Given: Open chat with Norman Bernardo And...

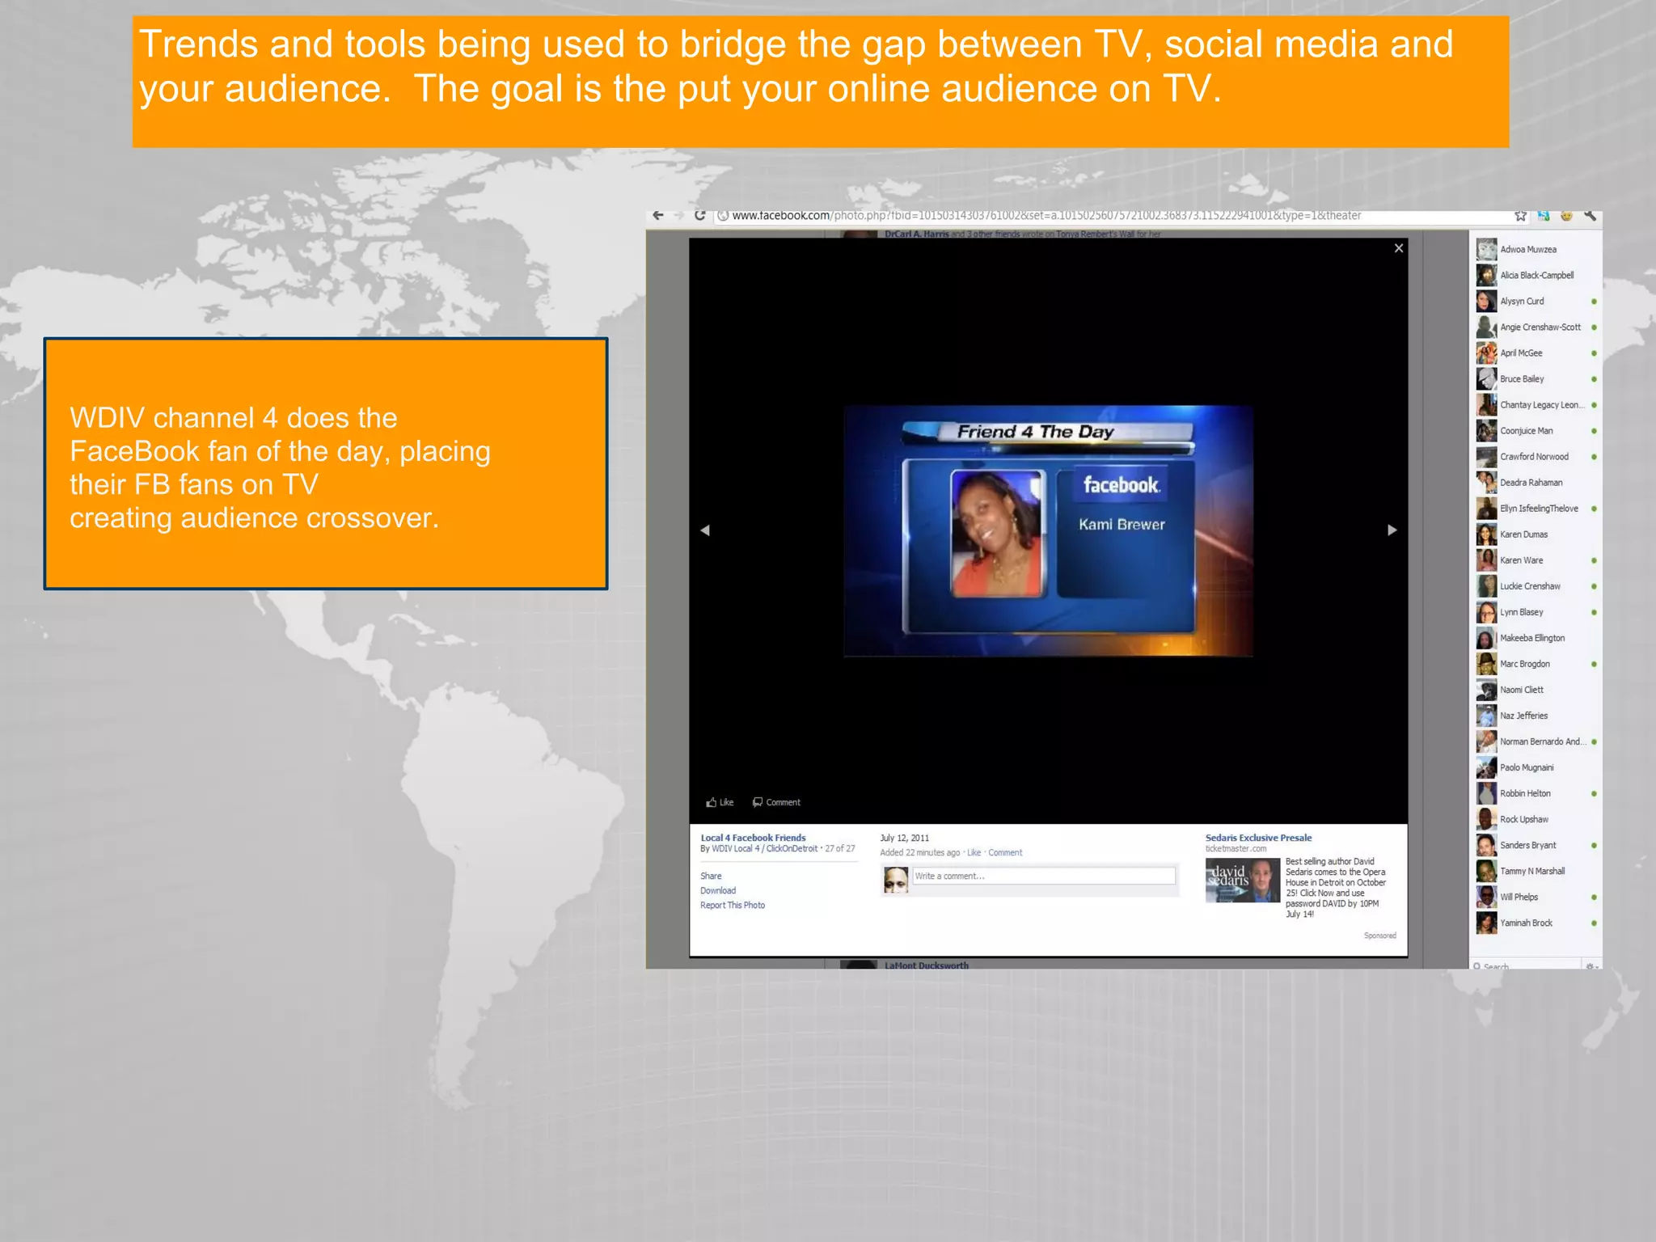Looking at the screenshot, I should point(1535,741).
